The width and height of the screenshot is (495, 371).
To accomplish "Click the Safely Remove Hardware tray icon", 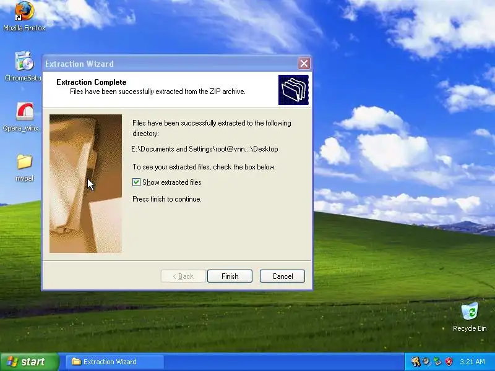I will [437, 362].
